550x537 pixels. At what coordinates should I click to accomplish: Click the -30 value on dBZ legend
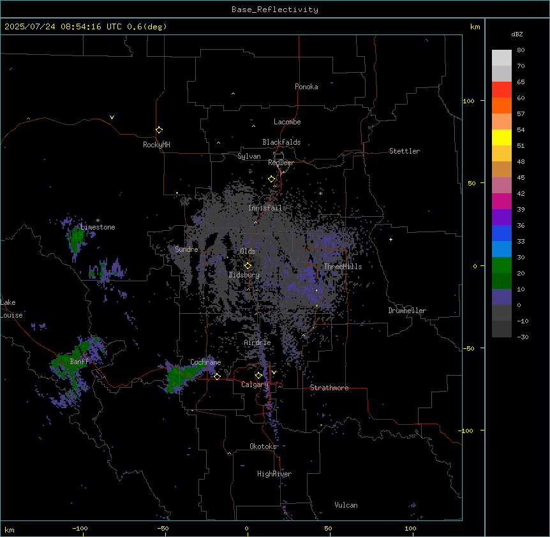click(x=523, y=337)
